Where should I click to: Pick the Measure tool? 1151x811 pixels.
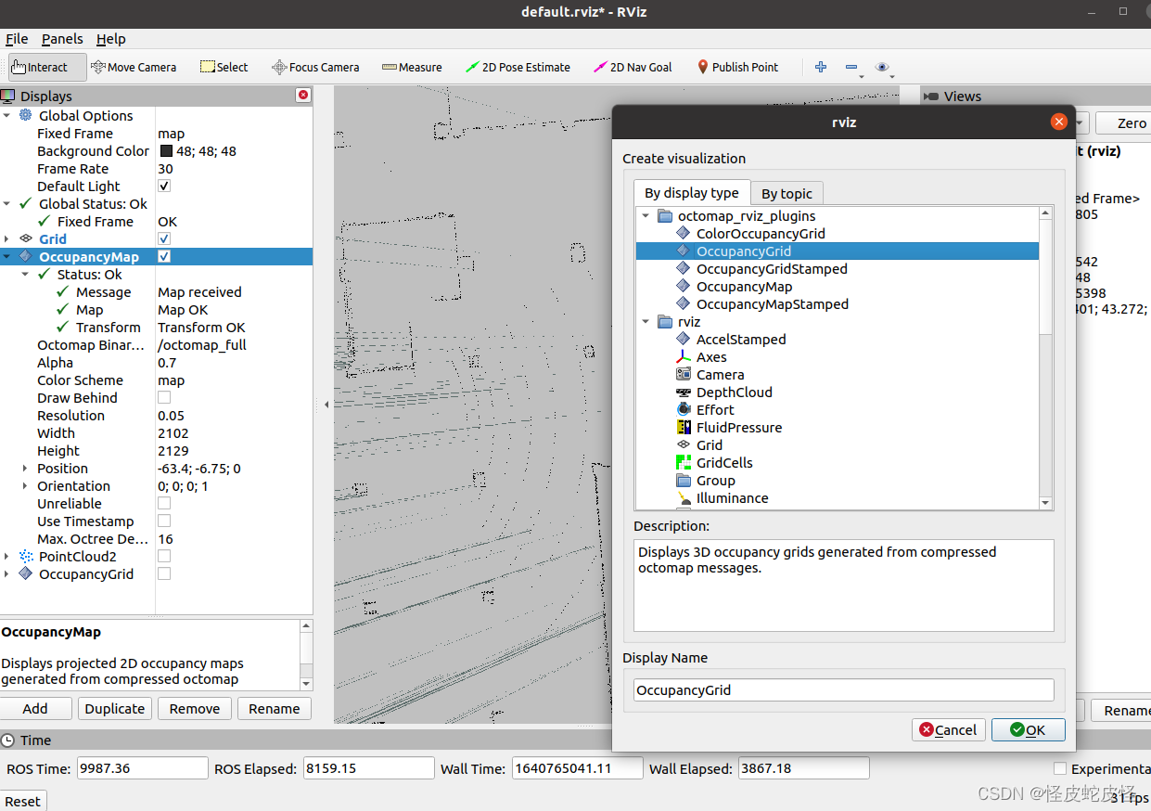point(412,67)
